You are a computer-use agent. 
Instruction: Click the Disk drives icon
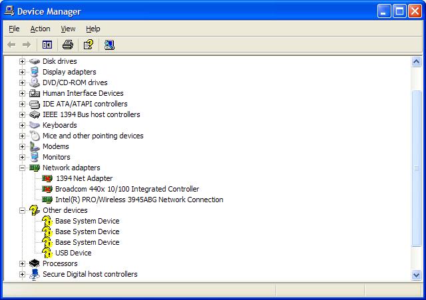tap(35, 61)
